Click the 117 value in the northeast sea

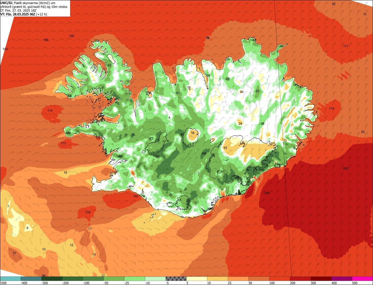click(346, 46)
